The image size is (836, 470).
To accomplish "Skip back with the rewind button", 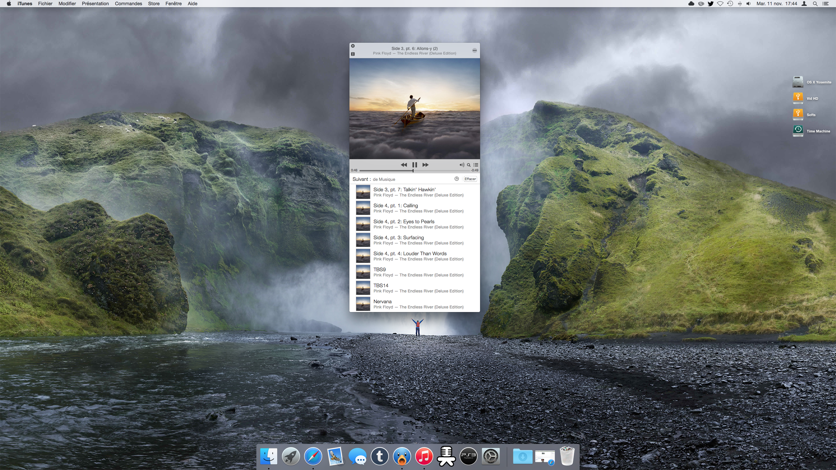I will click(404, 165).
